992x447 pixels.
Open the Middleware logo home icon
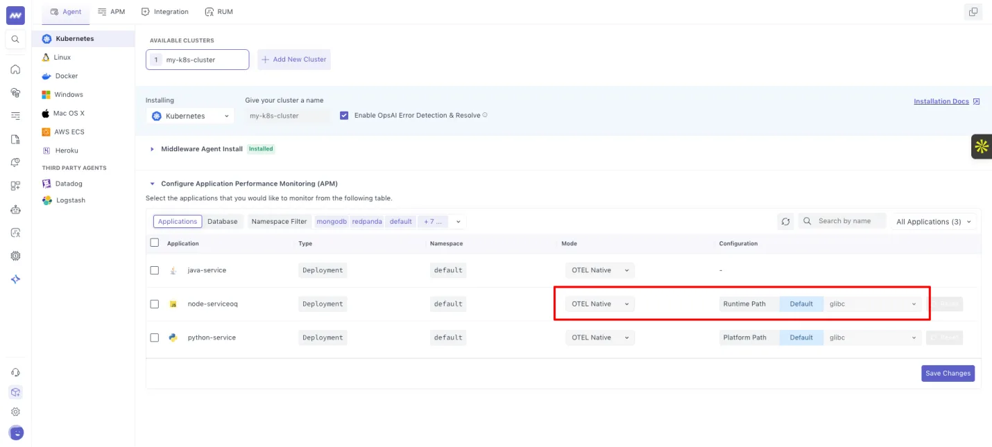[x=15, y=15]
